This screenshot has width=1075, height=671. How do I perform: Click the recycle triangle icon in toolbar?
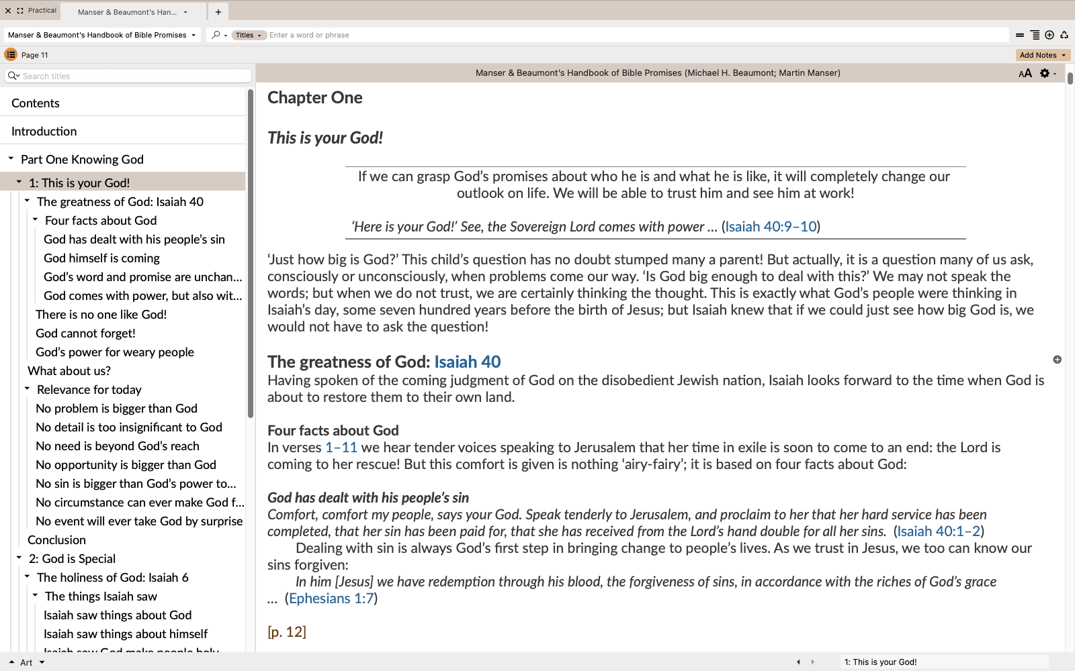1064,35
